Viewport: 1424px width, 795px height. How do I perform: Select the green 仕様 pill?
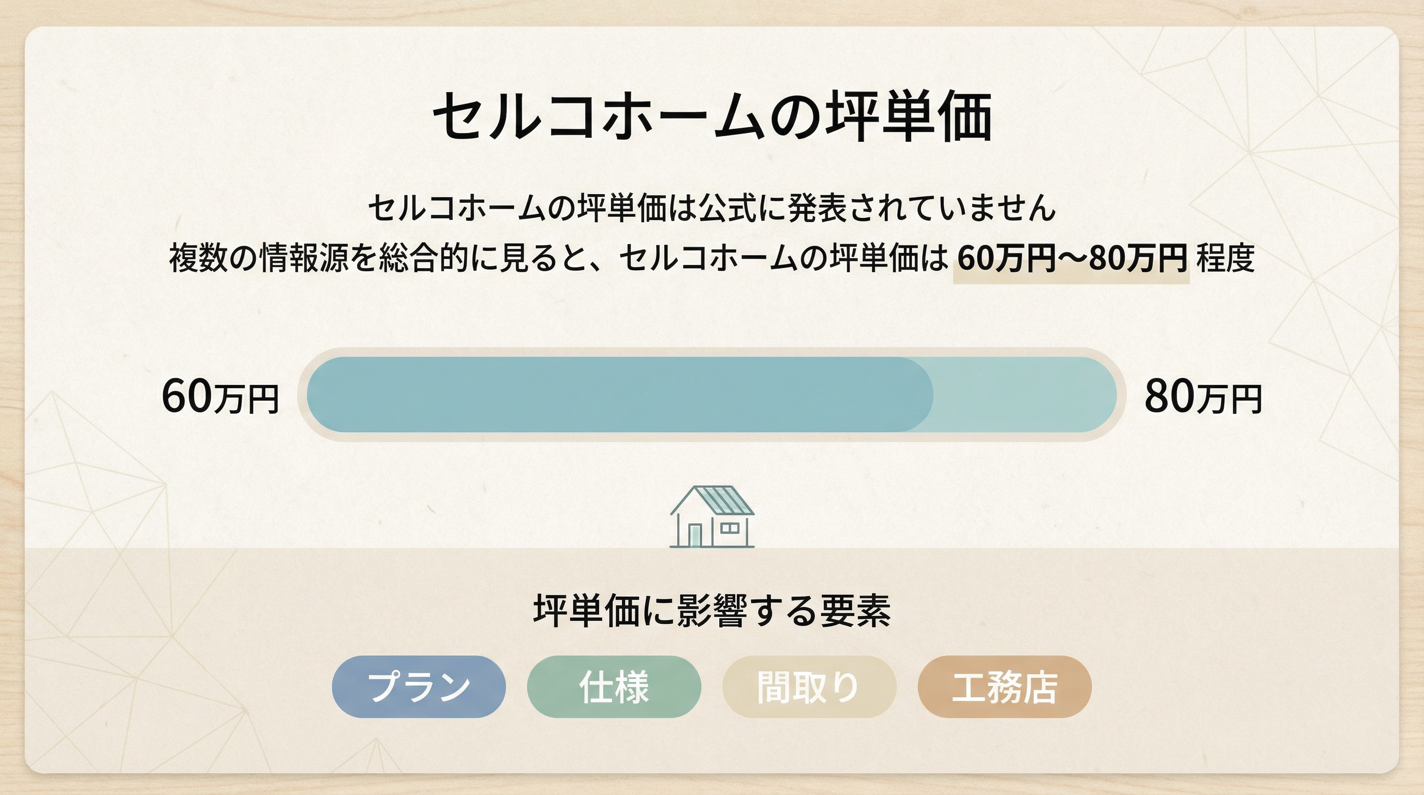click(614, 687)
